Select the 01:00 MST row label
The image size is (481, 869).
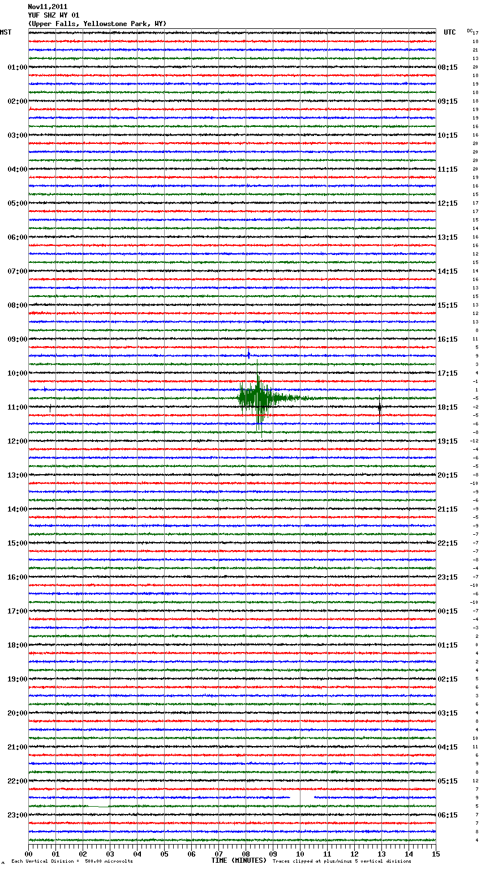click(18, 67)
